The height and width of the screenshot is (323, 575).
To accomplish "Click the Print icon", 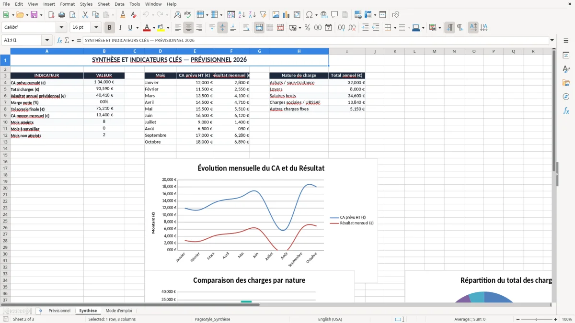I will pos(62,15).
